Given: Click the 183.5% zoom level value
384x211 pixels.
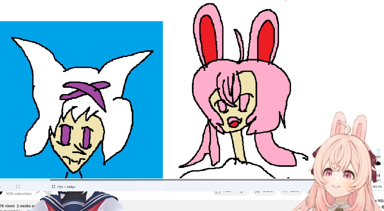Looking at the screenshot, I should (377, 187).
